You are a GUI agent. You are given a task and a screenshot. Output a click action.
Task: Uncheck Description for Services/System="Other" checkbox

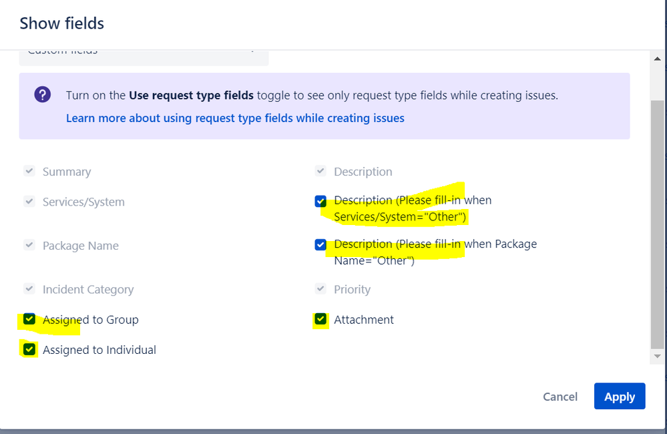[320, 201]
